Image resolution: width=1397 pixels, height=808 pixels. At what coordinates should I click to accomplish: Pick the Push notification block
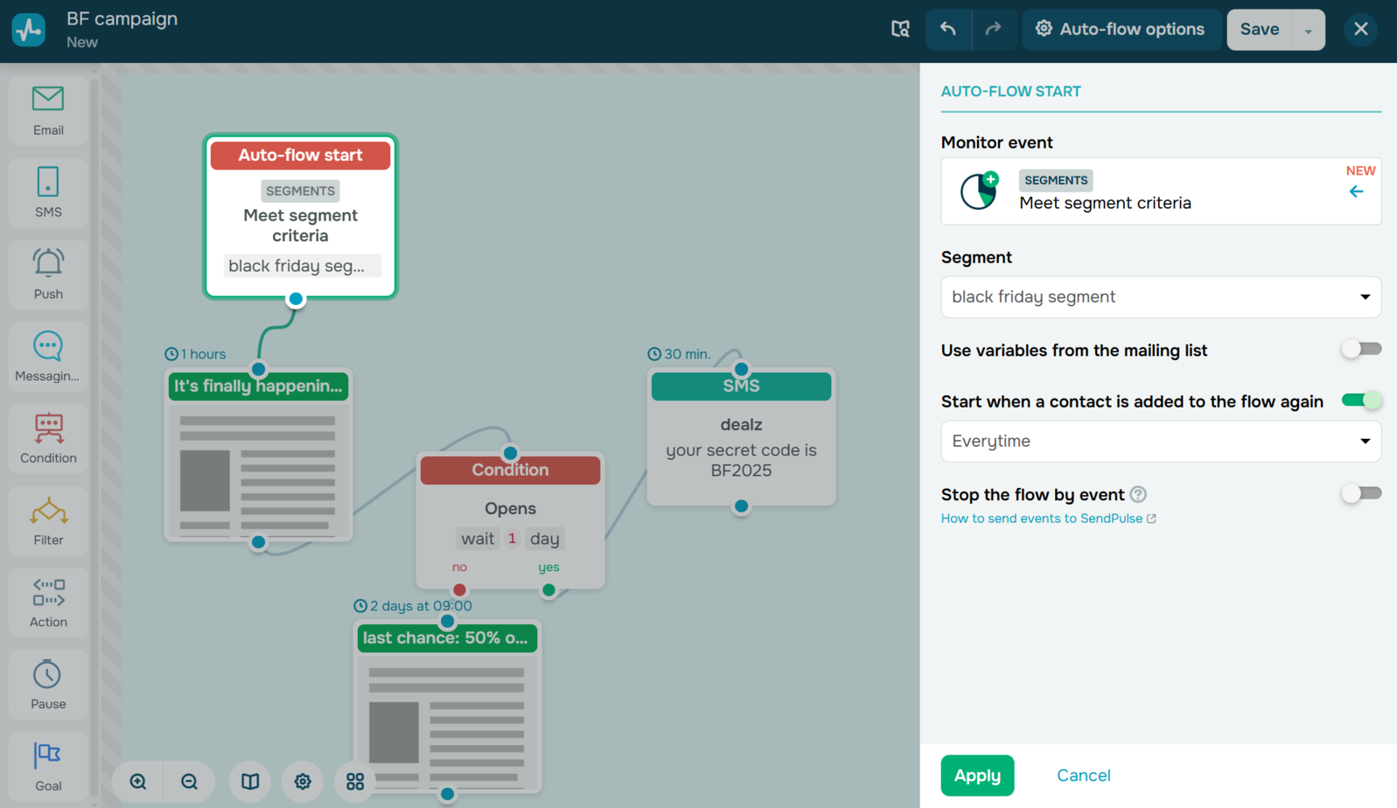[x=48, y=274]
